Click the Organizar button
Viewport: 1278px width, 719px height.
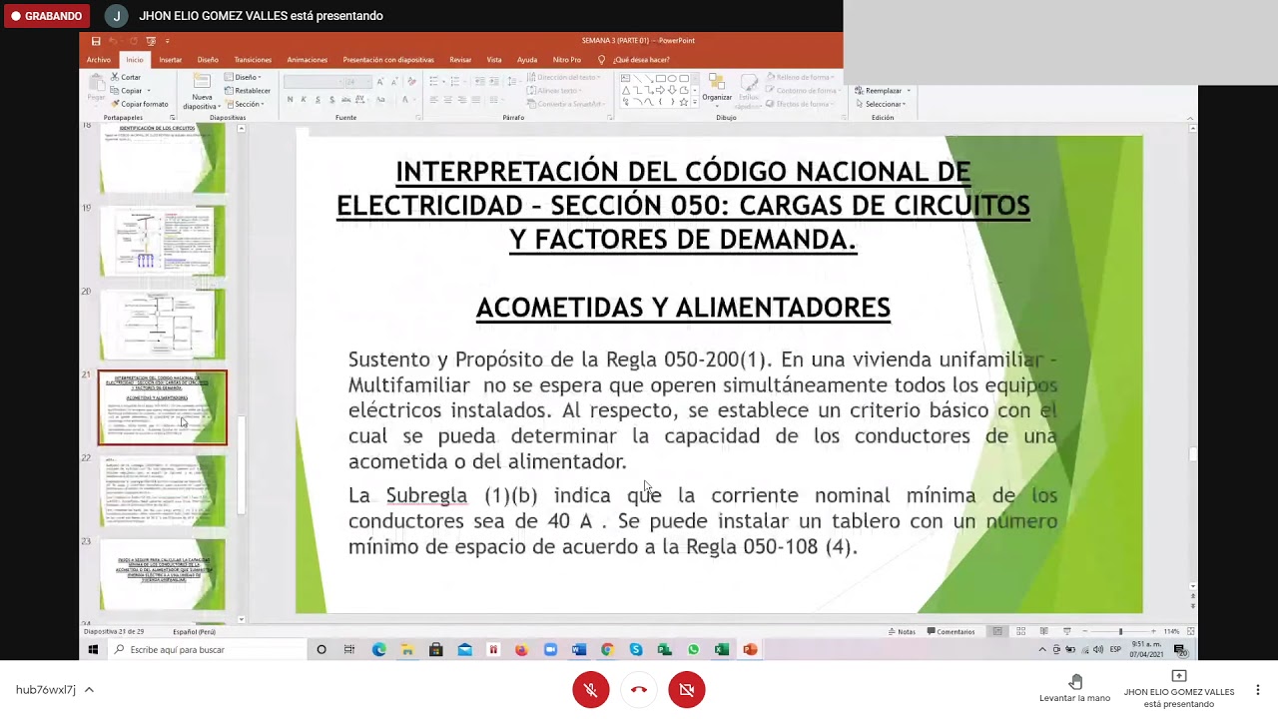[717, 89]
